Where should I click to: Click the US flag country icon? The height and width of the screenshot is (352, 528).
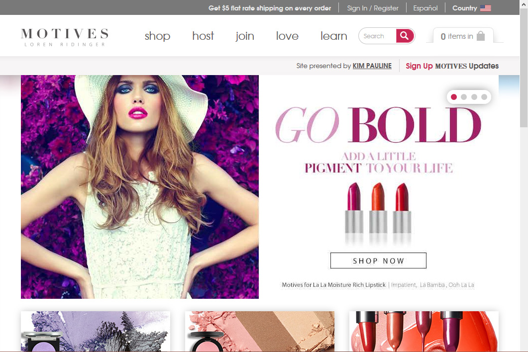pos(485,8)
